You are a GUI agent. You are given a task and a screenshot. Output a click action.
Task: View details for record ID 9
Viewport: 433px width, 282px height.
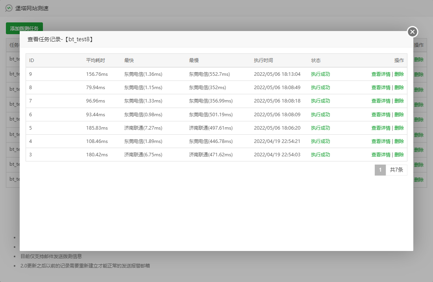pyautogui.click(x=381, y=74)
